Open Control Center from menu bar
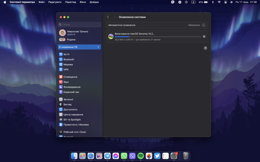260x162 pixels. coord(226,2)
